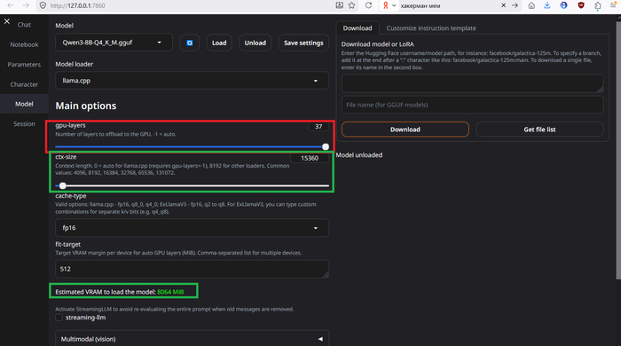The width and height of the screenshot is (621, 346).
Task: Click Get file list
Action: [x=539, y=130]
